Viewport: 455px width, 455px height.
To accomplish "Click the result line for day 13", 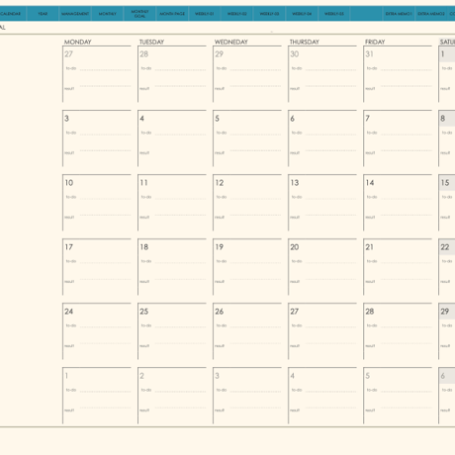I will (330, 215).
